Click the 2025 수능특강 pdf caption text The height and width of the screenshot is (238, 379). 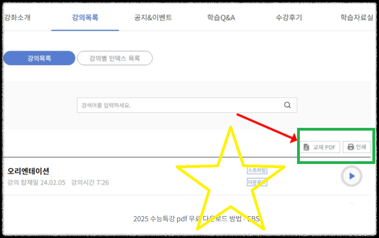click(197, 219)
